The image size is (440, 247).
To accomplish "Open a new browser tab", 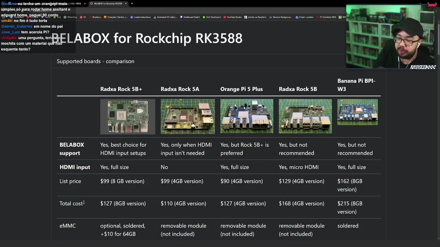I will [132, 3].
